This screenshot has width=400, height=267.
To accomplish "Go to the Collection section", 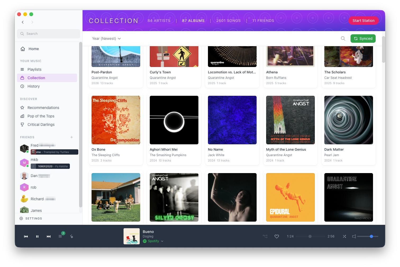I will [x=36, y=78].
